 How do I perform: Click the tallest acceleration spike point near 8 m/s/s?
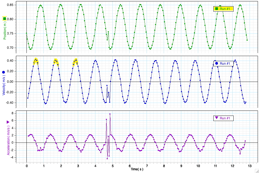pyautogui.click(x=110, y=114)
